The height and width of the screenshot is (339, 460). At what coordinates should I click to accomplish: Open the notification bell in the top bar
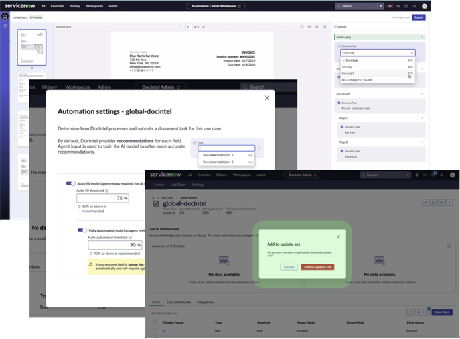[x=414, y=6]
